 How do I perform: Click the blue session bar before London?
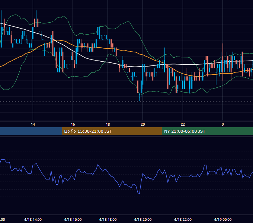click(x=31, y=131)
